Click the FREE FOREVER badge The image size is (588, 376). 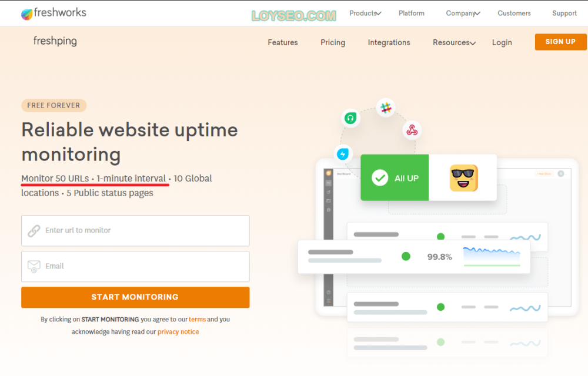[54, 105]
